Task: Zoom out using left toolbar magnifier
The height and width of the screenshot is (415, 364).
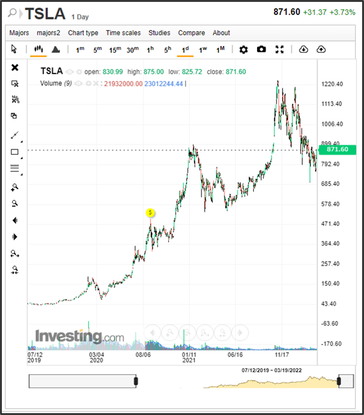Action: [15, 203]
